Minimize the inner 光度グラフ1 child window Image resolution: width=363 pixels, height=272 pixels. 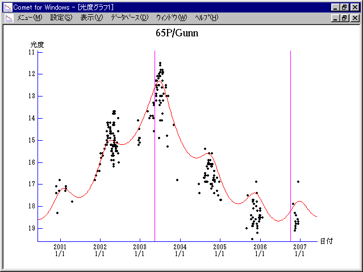click(x=336, y=18)
